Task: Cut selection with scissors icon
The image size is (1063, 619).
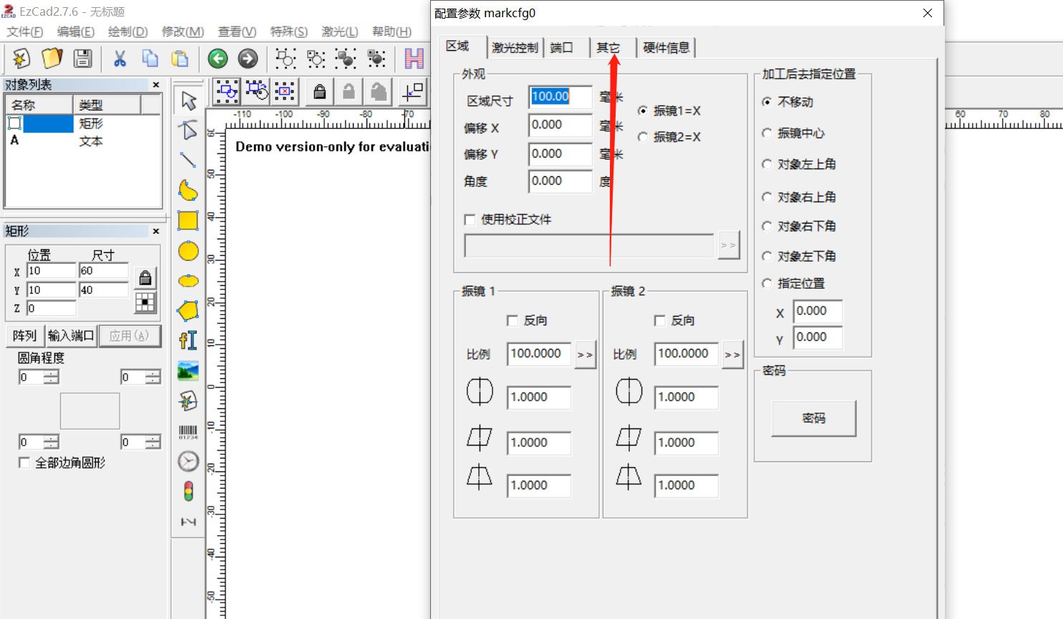Action: [x=120, y=59]
